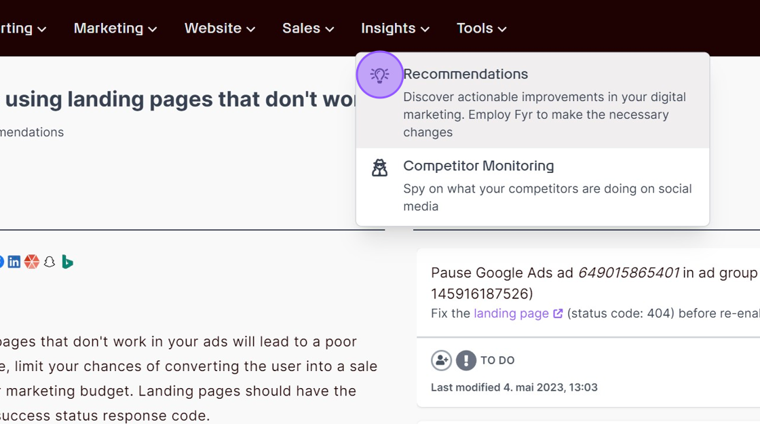Click the Bing platform icon

coord(67,262)
